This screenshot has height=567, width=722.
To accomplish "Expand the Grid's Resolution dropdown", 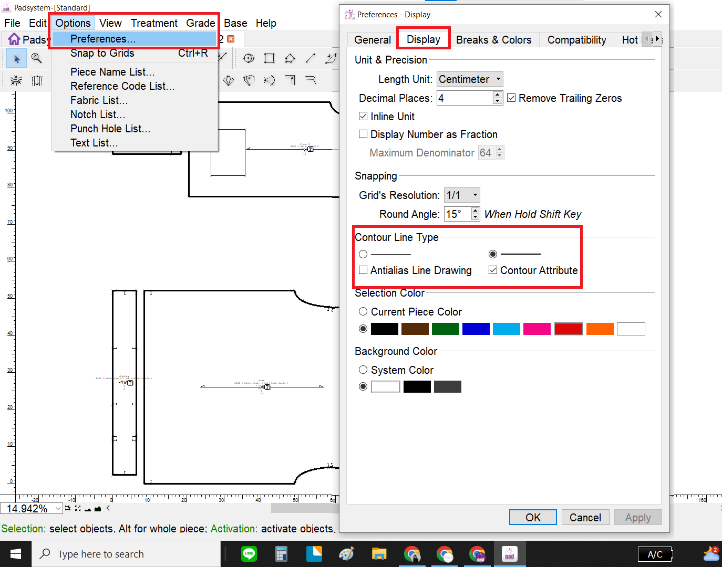I will [x=462, y=195].
